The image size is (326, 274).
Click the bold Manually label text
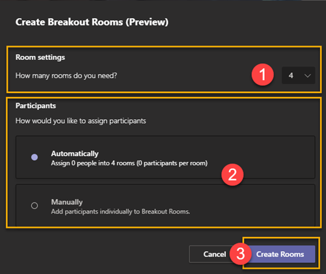[x=67, y=202]
